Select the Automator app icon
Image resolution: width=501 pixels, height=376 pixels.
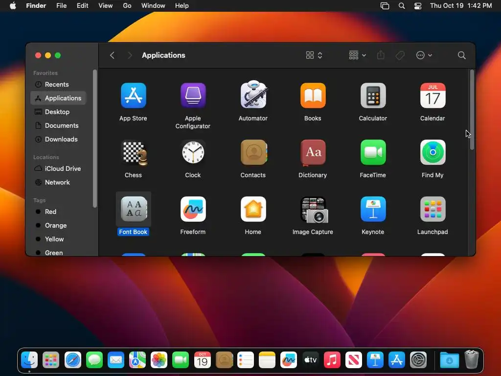[253, 94]
